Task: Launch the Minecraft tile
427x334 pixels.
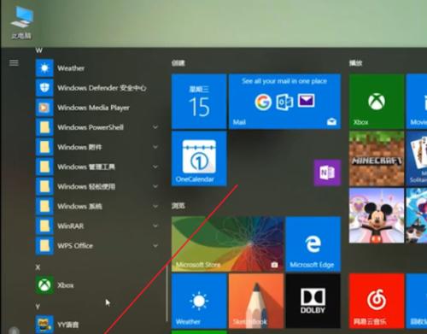Action: (x=377, y=159)
